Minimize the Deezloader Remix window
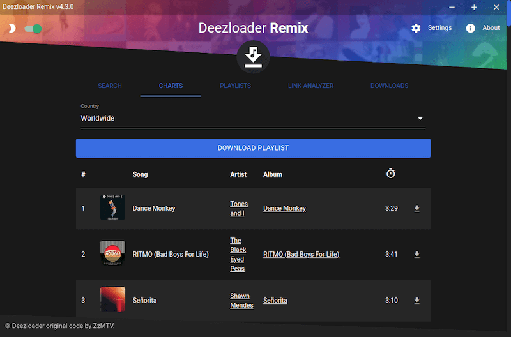Viewport: 511px width, 337px height. click(x=452, y=7)
